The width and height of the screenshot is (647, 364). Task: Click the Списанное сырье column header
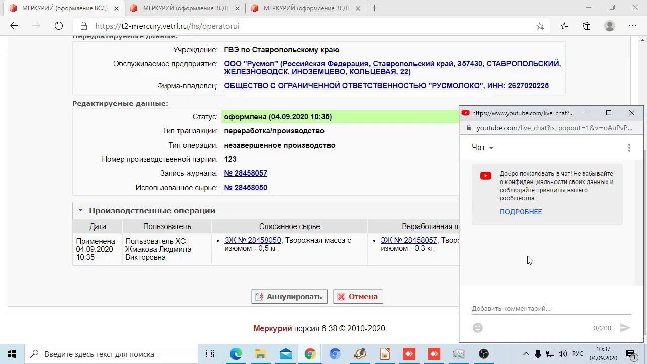[x=290, y=226]
